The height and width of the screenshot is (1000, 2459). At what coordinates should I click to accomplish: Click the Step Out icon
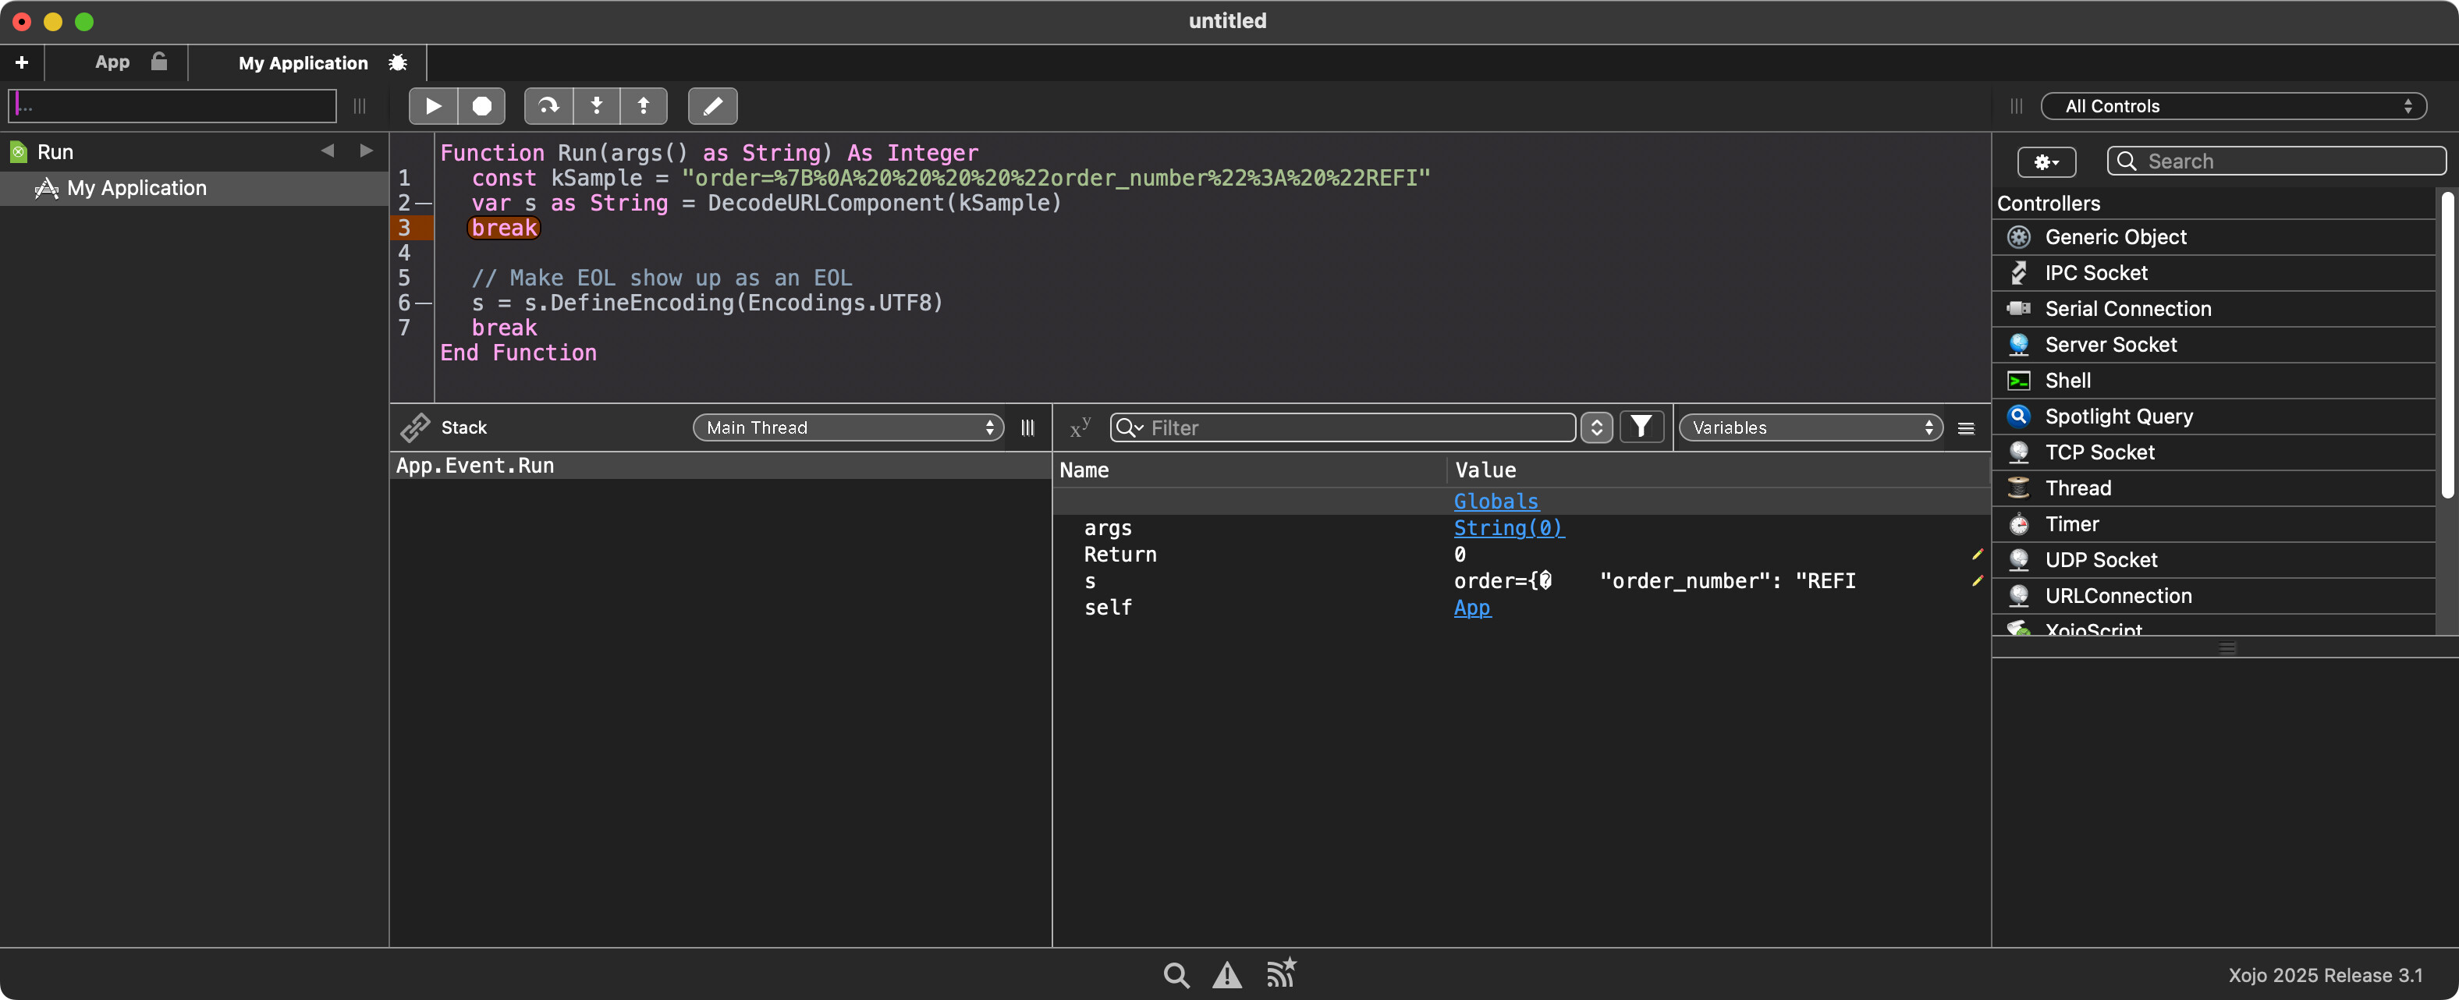pos(644,106)
